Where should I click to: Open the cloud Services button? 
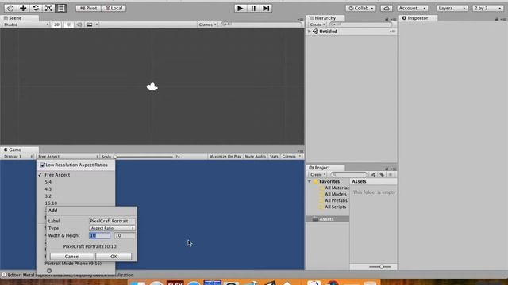pyautogui.click(x=387, y=8)
